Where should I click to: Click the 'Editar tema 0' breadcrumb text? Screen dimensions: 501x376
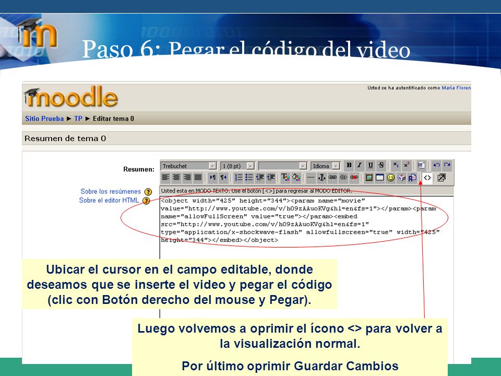(113, 119)
